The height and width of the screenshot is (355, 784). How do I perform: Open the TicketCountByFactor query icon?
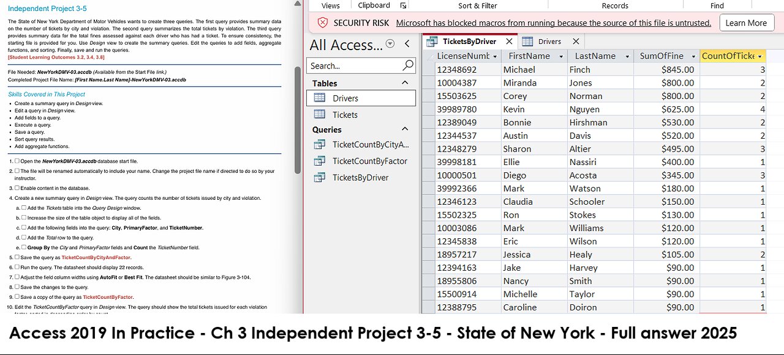click(319, 161)
